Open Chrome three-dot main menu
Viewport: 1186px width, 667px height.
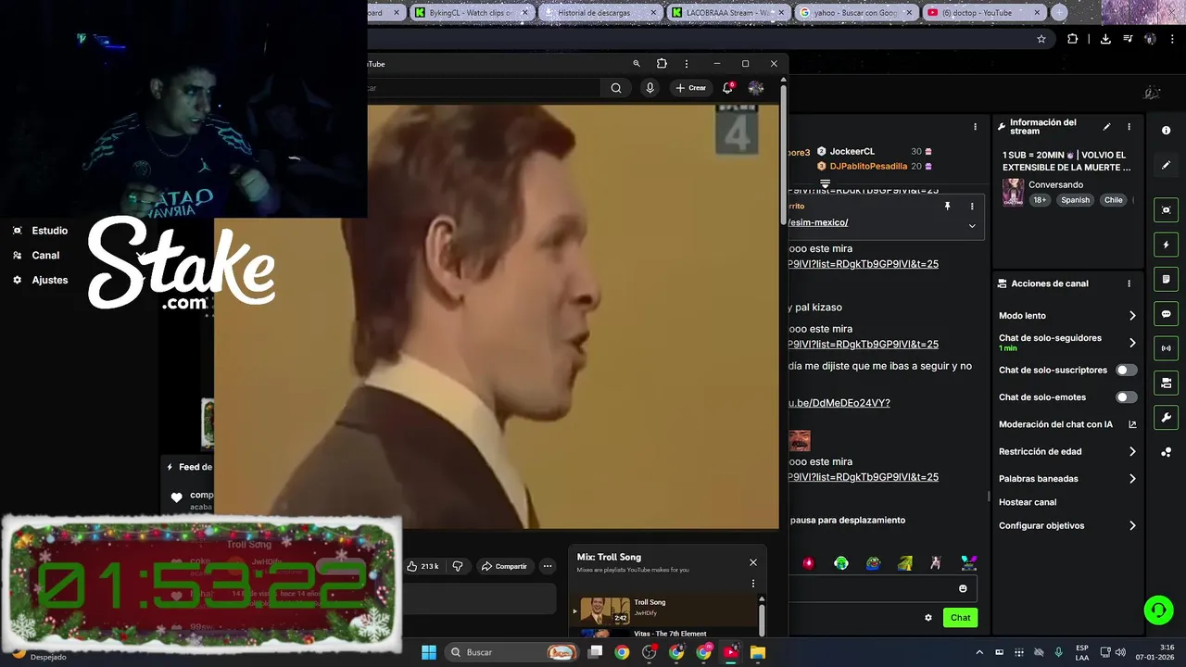pos(1172,39)
